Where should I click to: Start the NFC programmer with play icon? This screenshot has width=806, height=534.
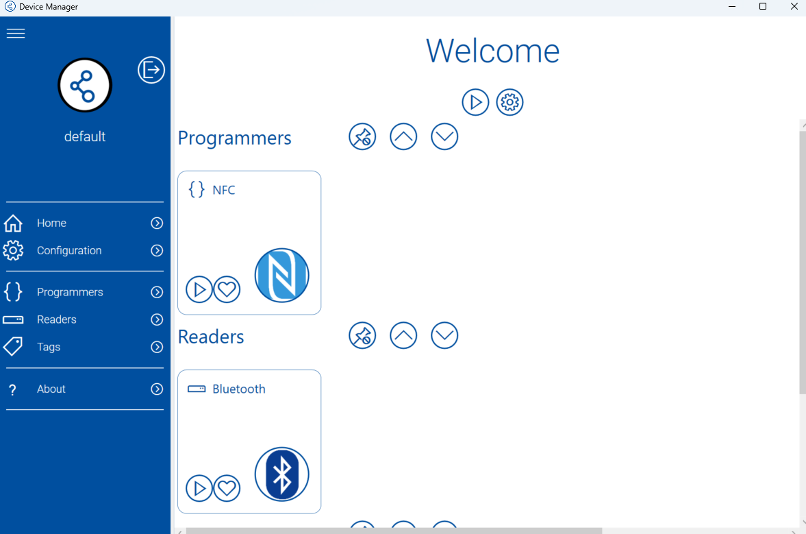tap(199, 289)
